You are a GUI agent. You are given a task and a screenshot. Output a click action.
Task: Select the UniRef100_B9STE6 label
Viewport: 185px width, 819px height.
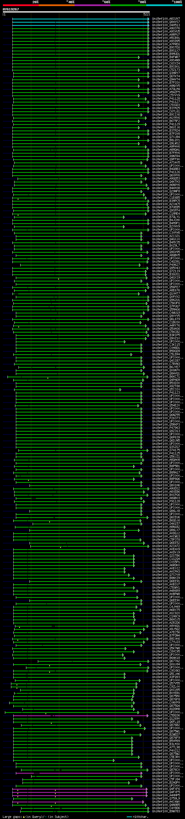[x=166, y=47]
